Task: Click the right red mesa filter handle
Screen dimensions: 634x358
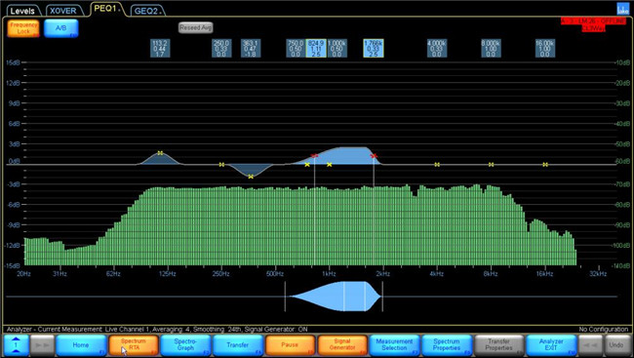Action: pos(374,156)
